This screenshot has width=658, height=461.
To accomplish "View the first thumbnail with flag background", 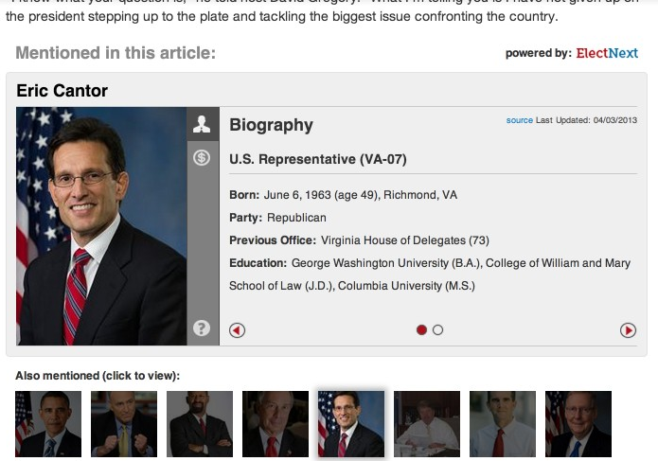I will (48, 424).
